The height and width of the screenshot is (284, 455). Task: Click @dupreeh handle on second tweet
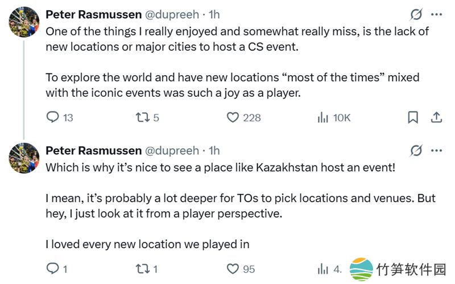(172, 151)
